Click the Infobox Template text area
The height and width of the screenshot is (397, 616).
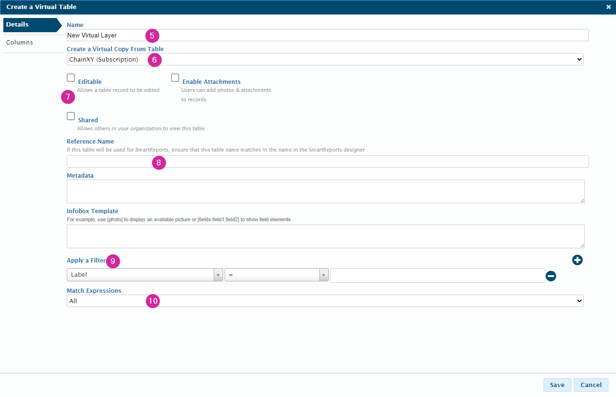325,236
